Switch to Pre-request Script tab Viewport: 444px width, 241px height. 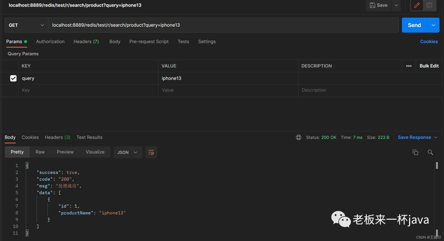click(149, 41)
